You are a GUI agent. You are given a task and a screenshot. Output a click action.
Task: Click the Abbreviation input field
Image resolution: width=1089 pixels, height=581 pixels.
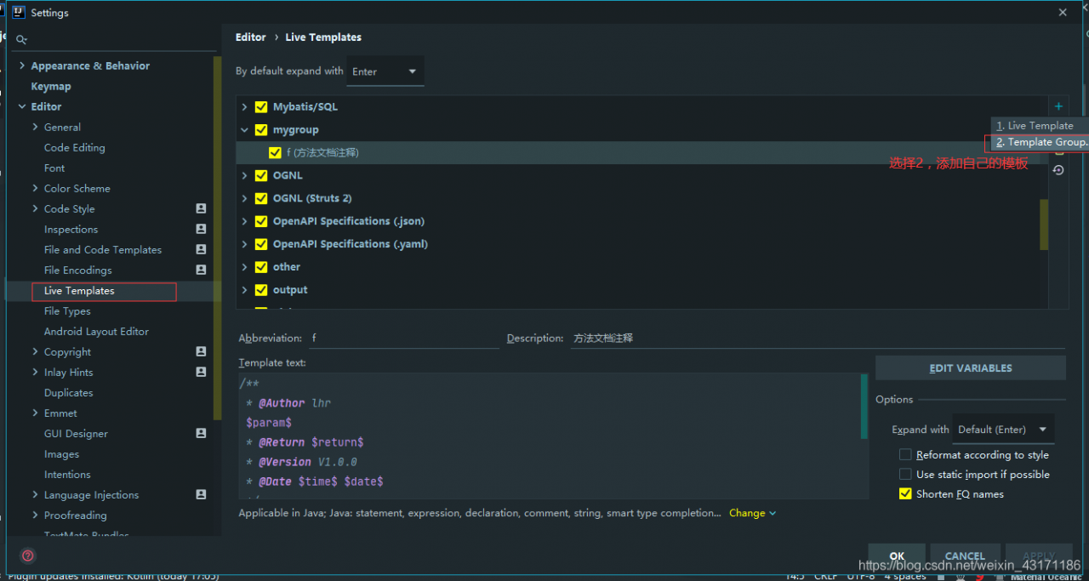[404, 338]
